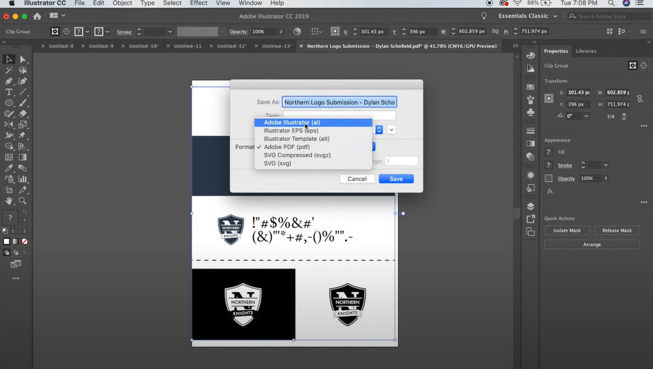Select the Magic Wand tool
The image size is (653, 369).
[x=9, y=70]
